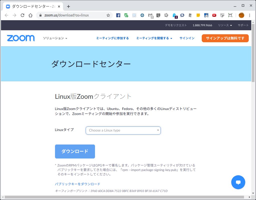Expand the ミーティングを開催する menu

click(154, 38)
